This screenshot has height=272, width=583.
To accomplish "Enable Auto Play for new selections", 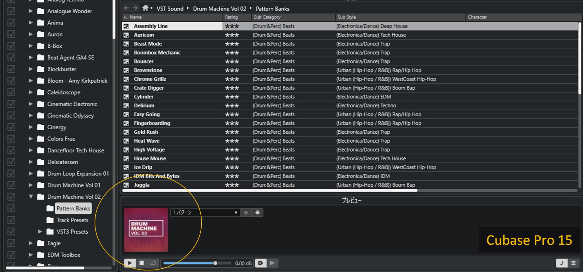I will click(x=260, y=263).
